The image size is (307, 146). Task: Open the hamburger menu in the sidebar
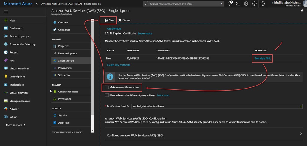point(6,12)
